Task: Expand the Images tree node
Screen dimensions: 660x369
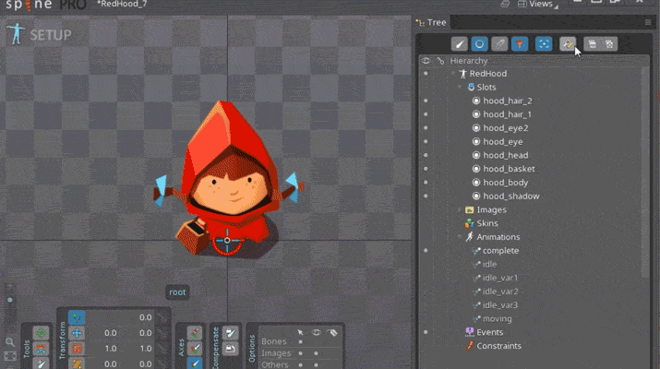Action: click(460, 209)
